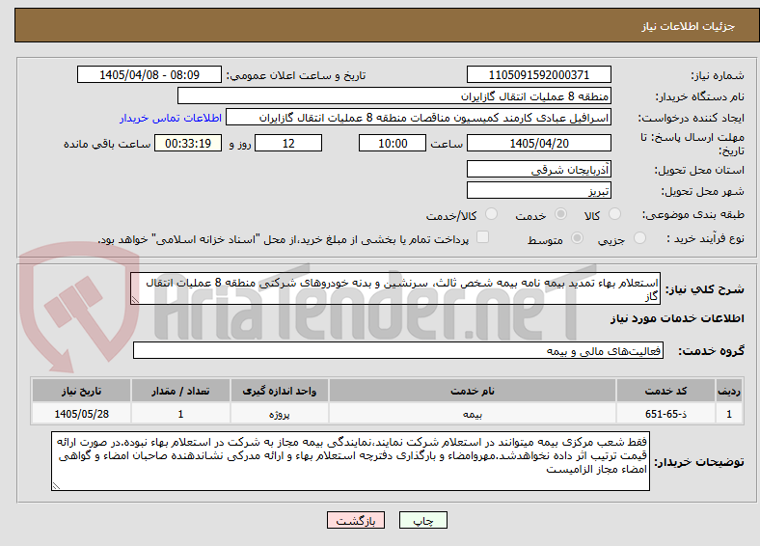This screenshot has height=546, width=760.
Task: Click the شرح کلی نیاز description textarea
Action: (x=395, y=288)
